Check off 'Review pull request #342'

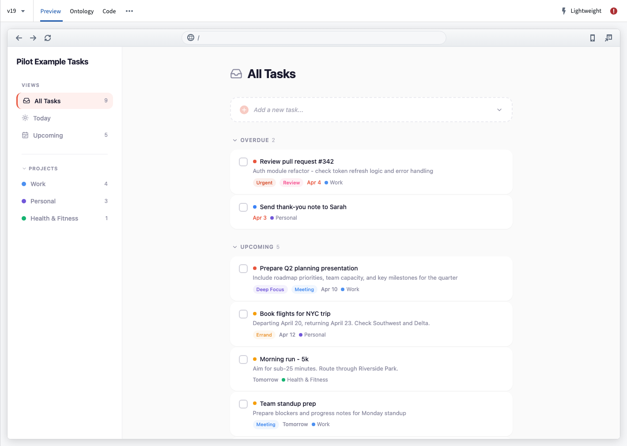(243, 162)
